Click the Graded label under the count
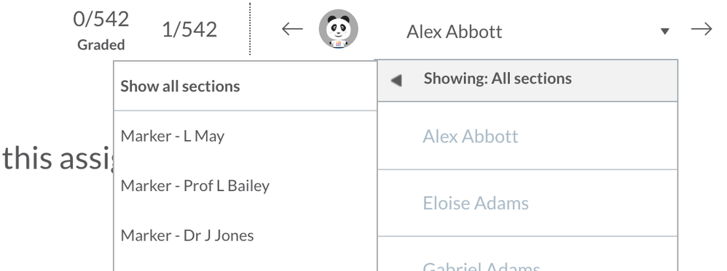 click(x=101, y=45)
